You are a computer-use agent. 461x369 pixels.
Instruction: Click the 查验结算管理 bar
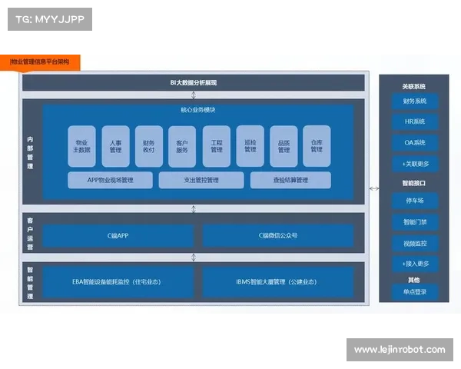pyautogui.click(x=290, y=180)
